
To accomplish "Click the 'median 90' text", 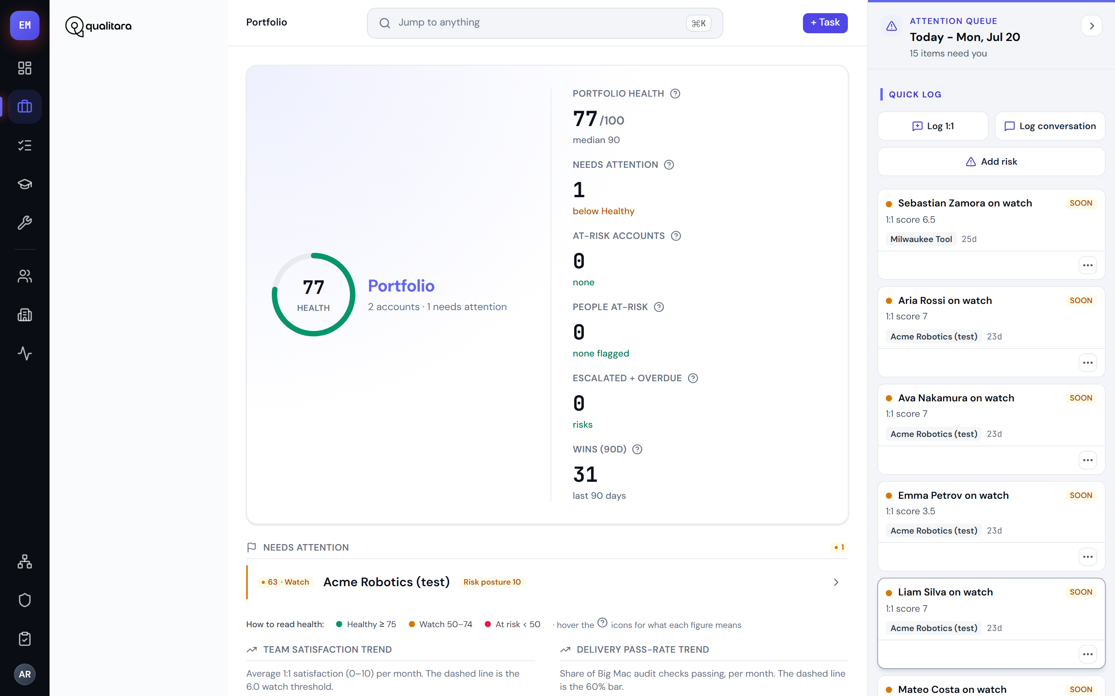I will pyautogui.click(x=596, y=140).
